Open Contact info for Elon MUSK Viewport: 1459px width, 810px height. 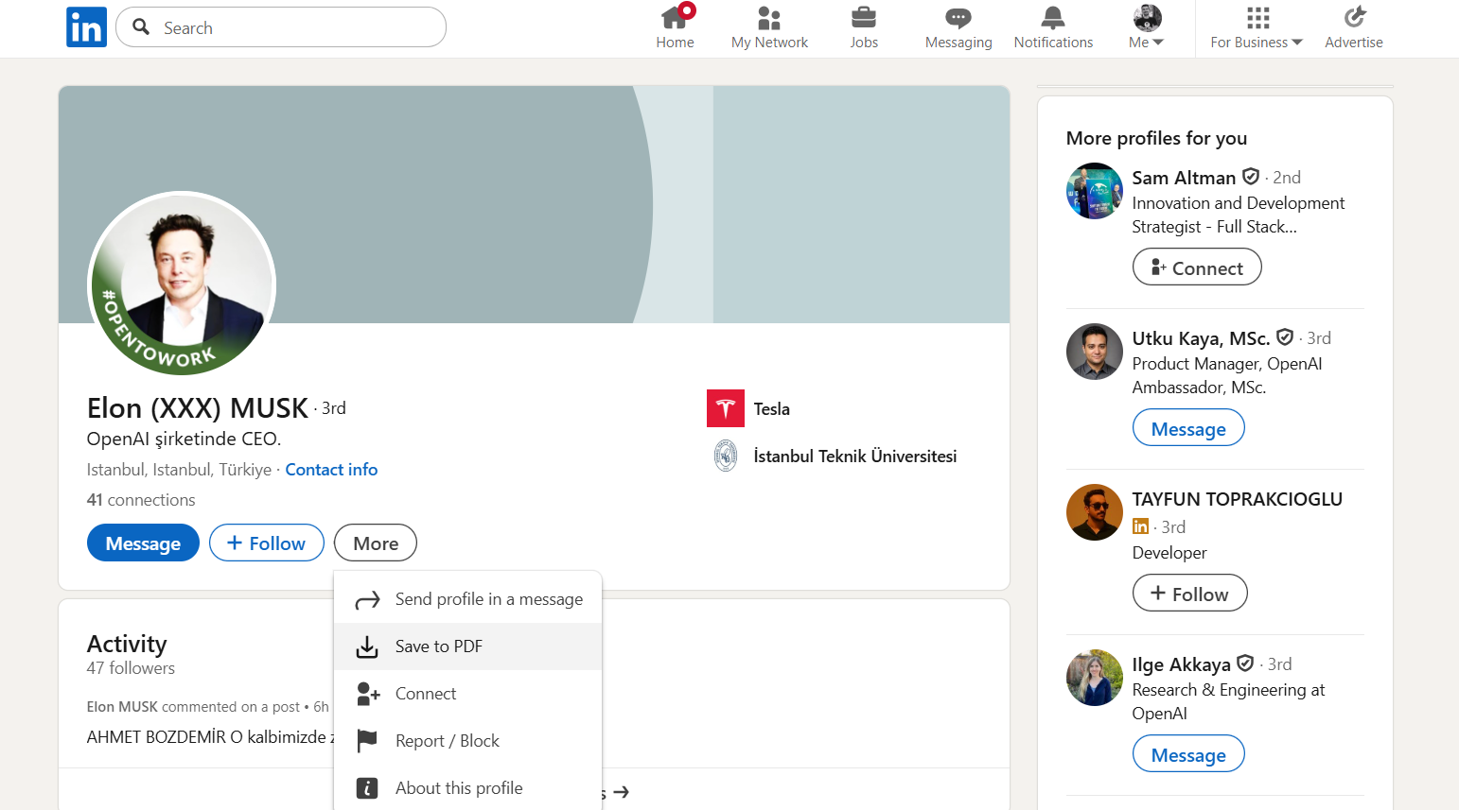331,469
